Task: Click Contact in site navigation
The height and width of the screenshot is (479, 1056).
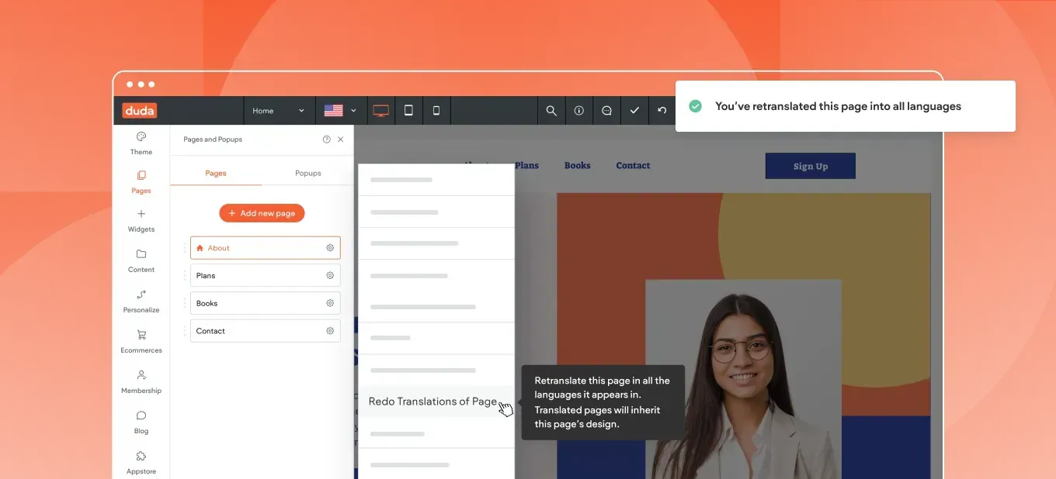Action: click(633, 165)
